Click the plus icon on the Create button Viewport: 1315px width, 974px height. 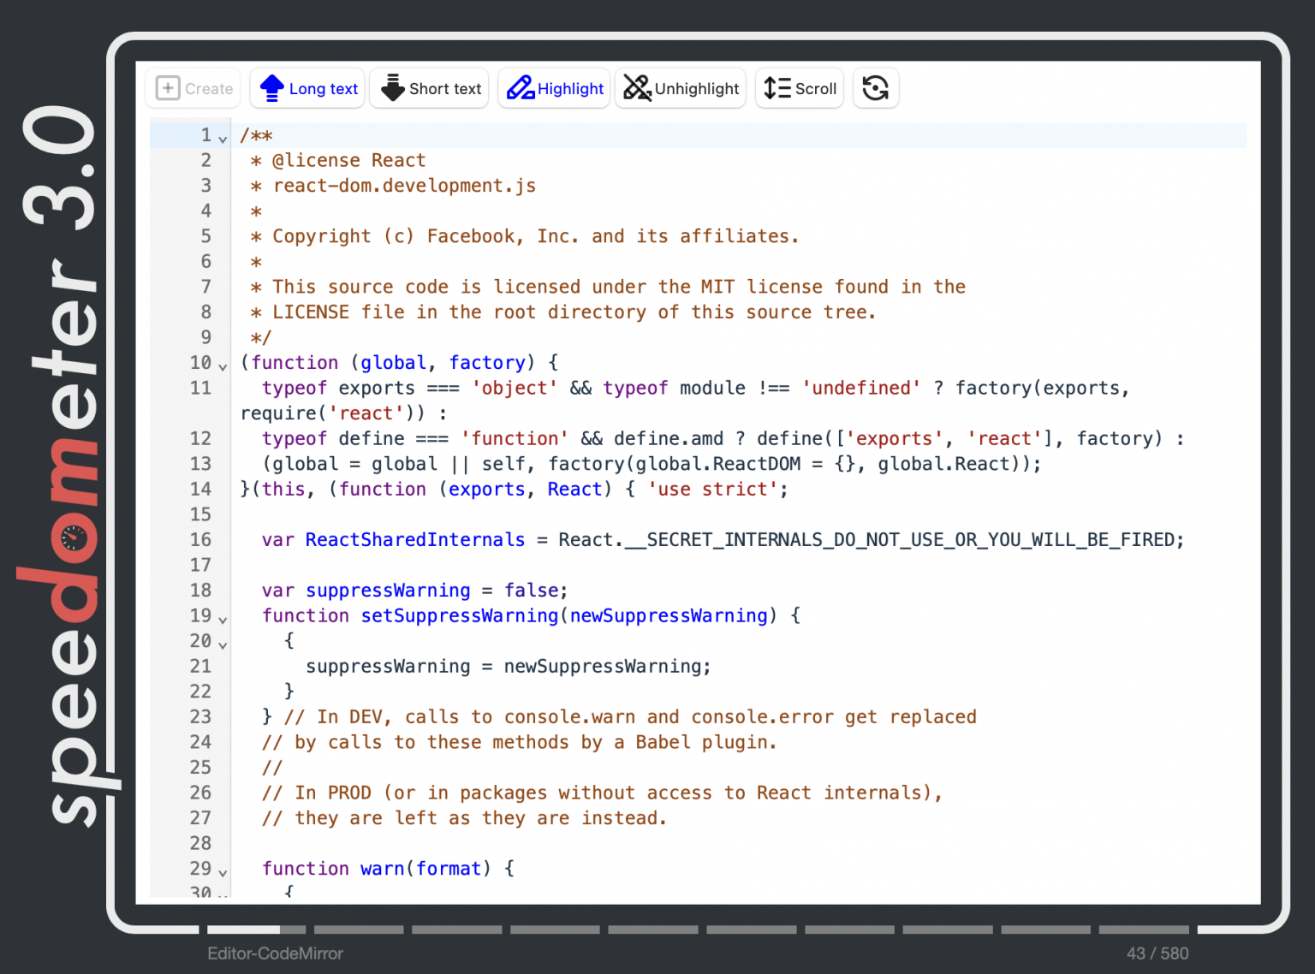pos(168,87)
